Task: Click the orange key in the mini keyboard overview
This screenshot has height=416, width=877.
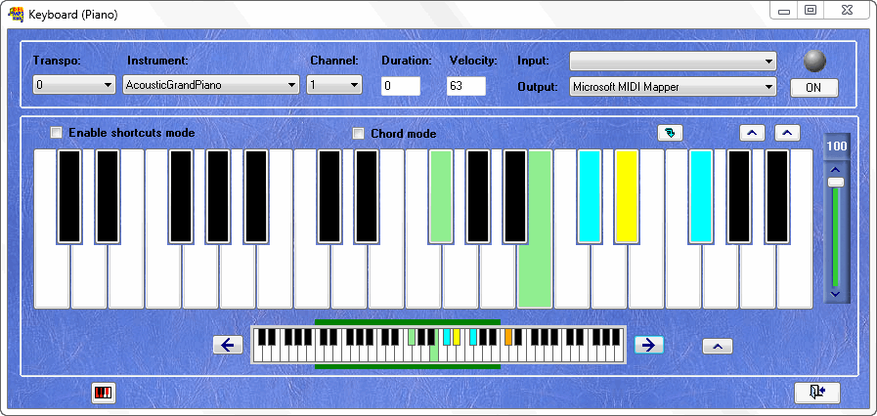Action: click(x=508, y=337)
